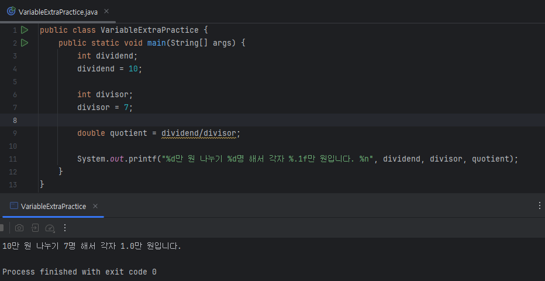Click the closing brace on line 12
The image size is (545, 281).
(61, 172)
